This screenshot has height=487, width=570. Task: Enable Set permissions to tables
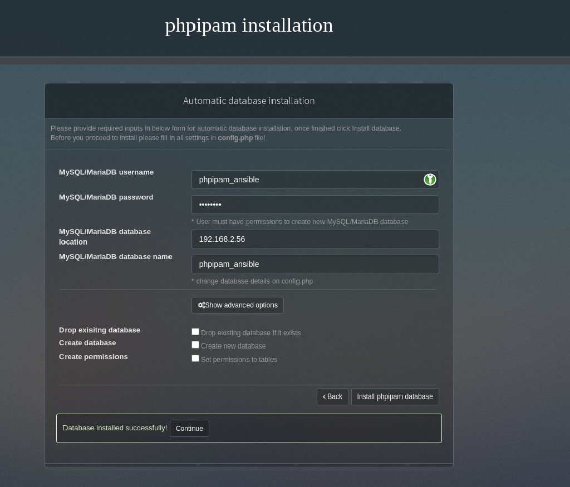(195, 358)
